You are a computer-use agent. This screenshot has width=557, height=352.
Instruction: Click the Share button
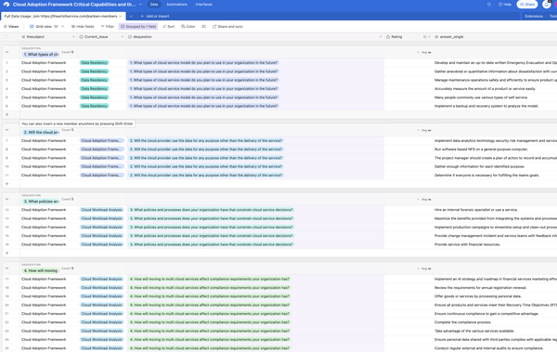pos(527,5)
